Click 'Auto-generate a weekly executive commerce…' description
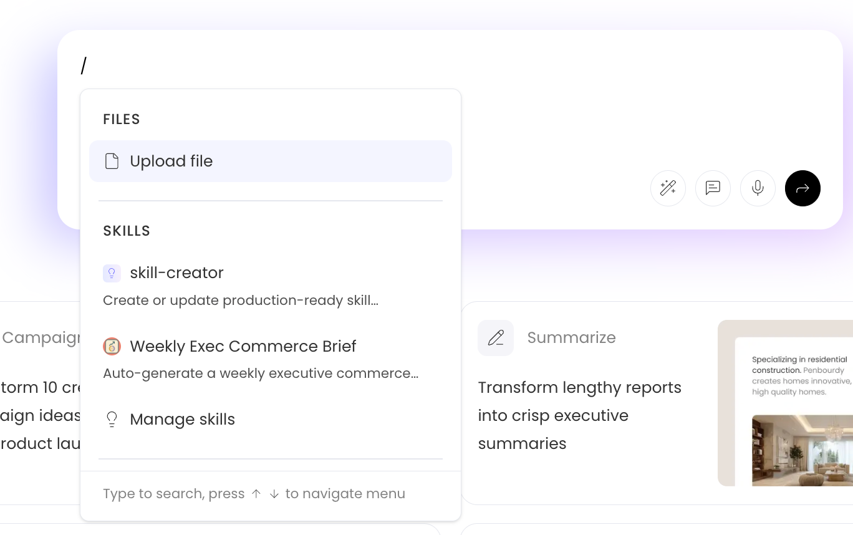Screen dimensions: 853x535 click(x=261, y=374)
